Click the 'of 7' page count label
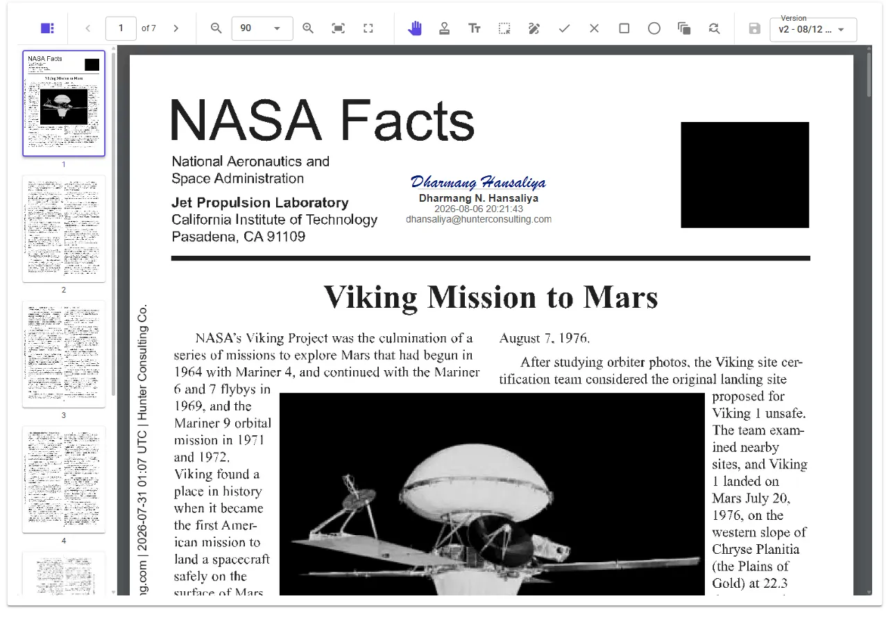 (148, 28)
